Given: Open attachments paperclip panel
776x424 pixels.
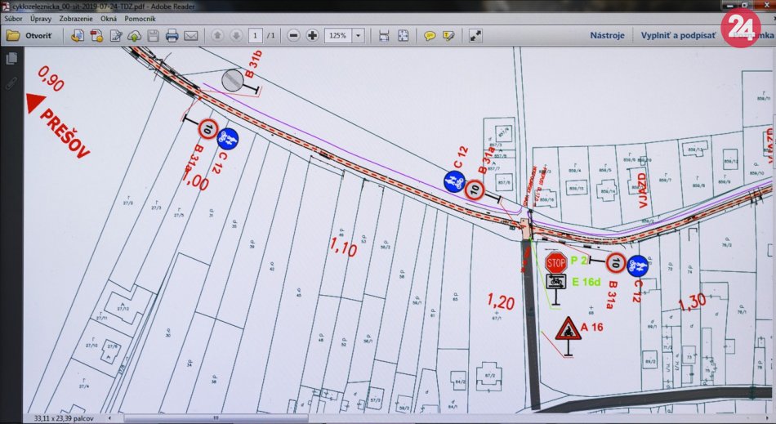Looking at the screenshot, I should click(11, 83).
